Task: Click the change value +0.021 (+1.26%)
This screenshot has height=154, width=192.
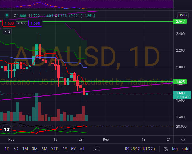Action: [82, 16]
